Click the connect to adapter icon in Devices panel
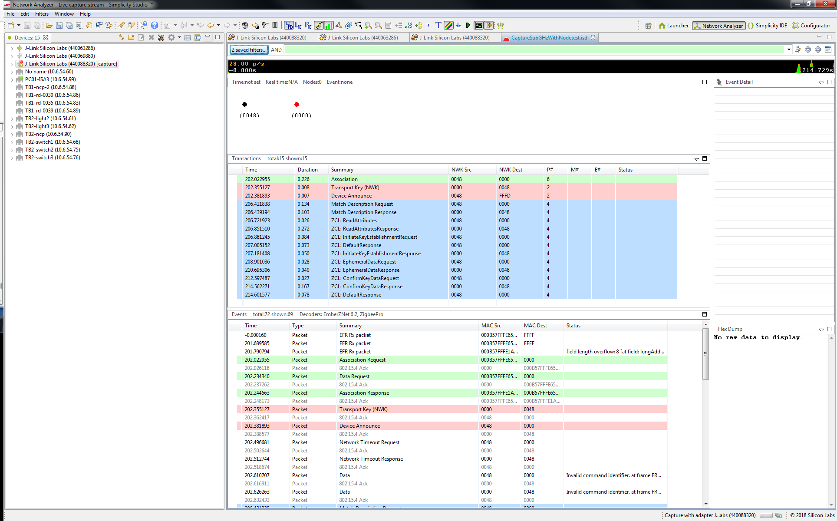The image size is (837, 521). (x=121, y=38)
